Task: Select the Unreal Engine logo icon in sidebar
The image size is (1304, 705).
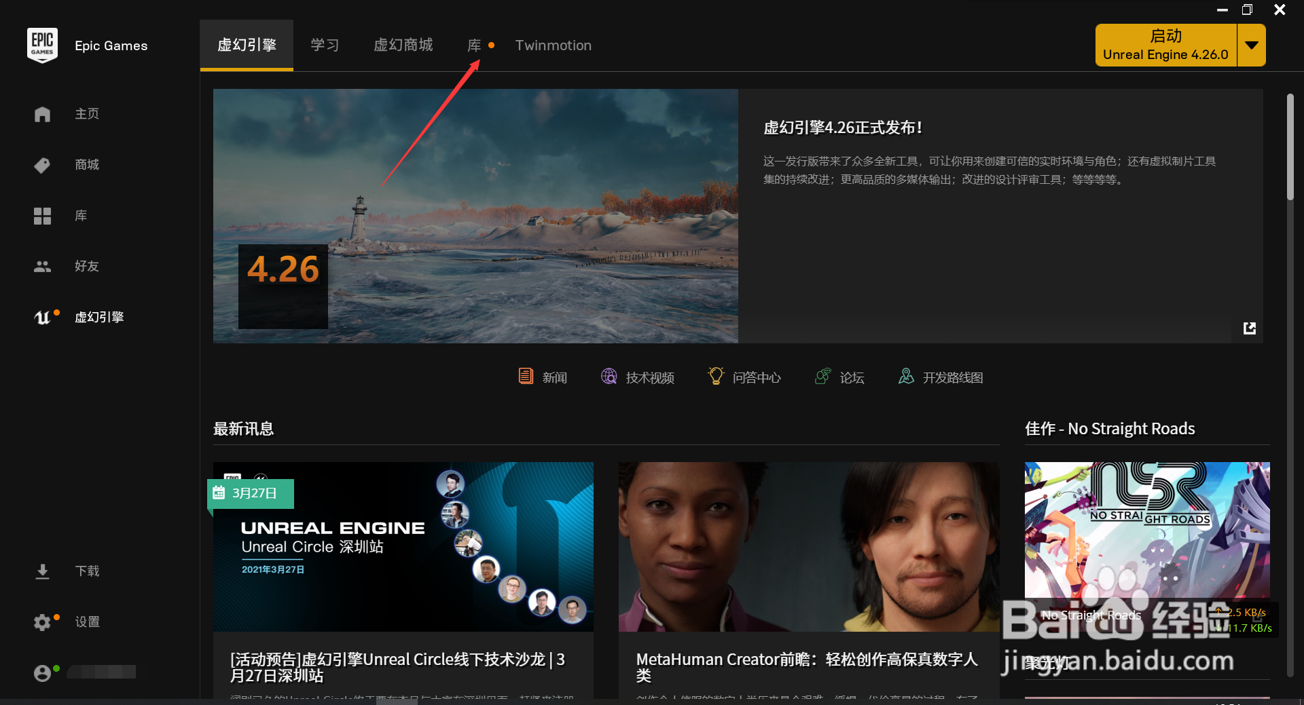Action: coord(42,318)
